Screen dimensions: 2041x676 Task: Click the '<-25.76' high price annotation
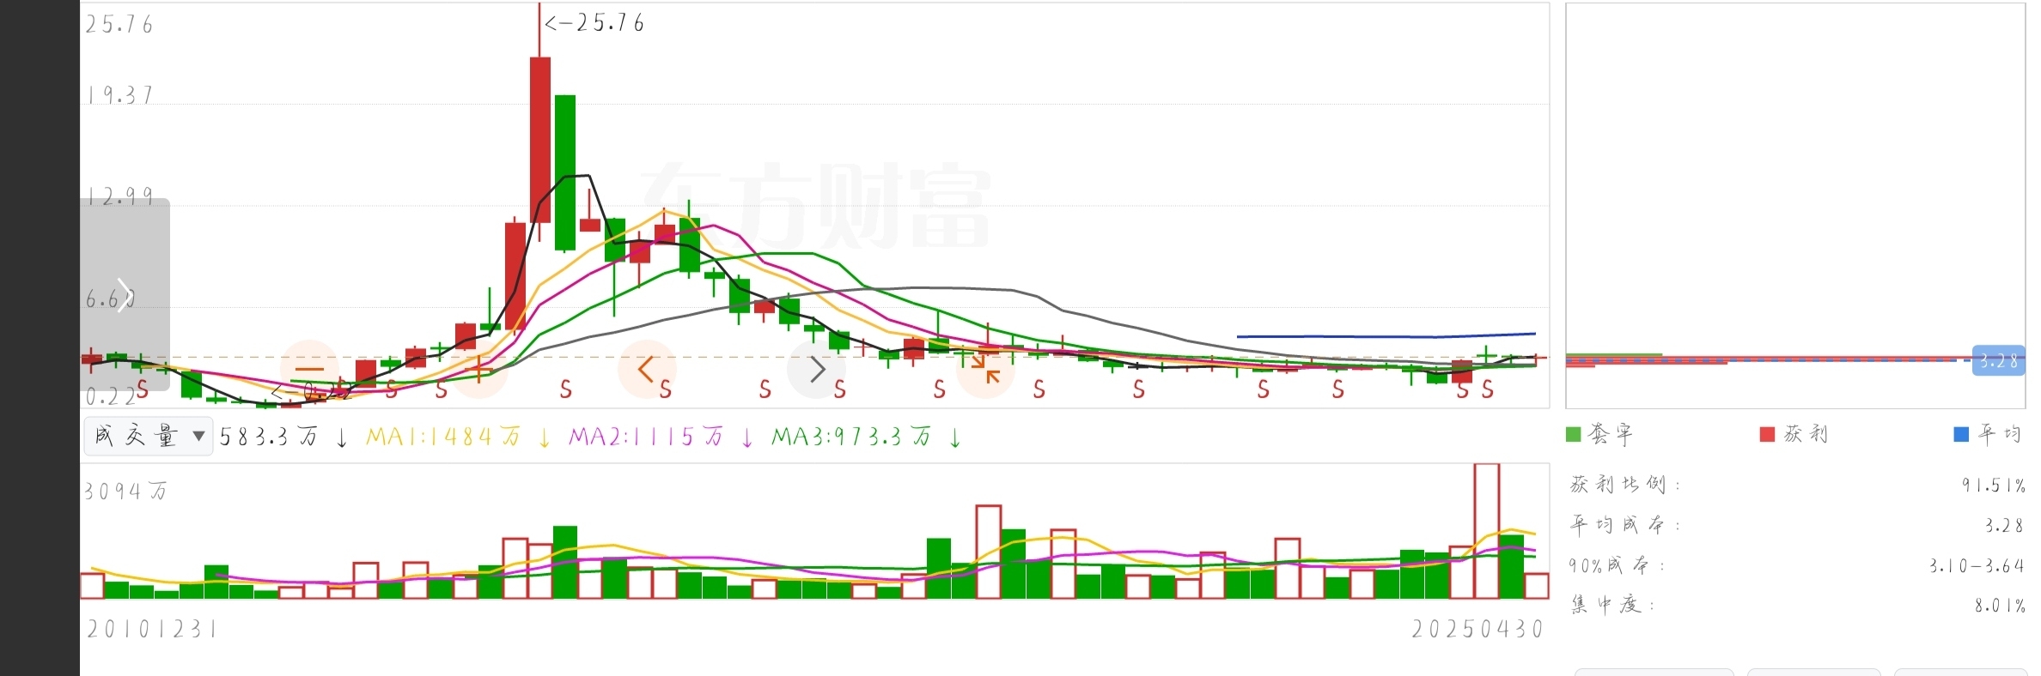point(594,23)
